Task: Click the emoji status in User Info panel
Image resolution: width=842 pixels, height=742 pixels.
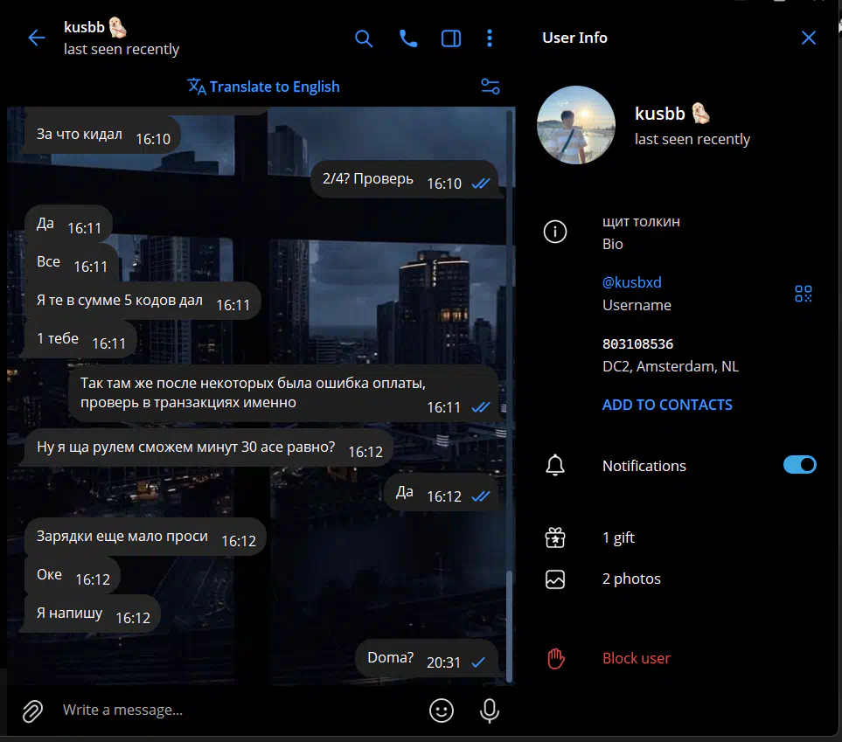Action: point(700,114)
